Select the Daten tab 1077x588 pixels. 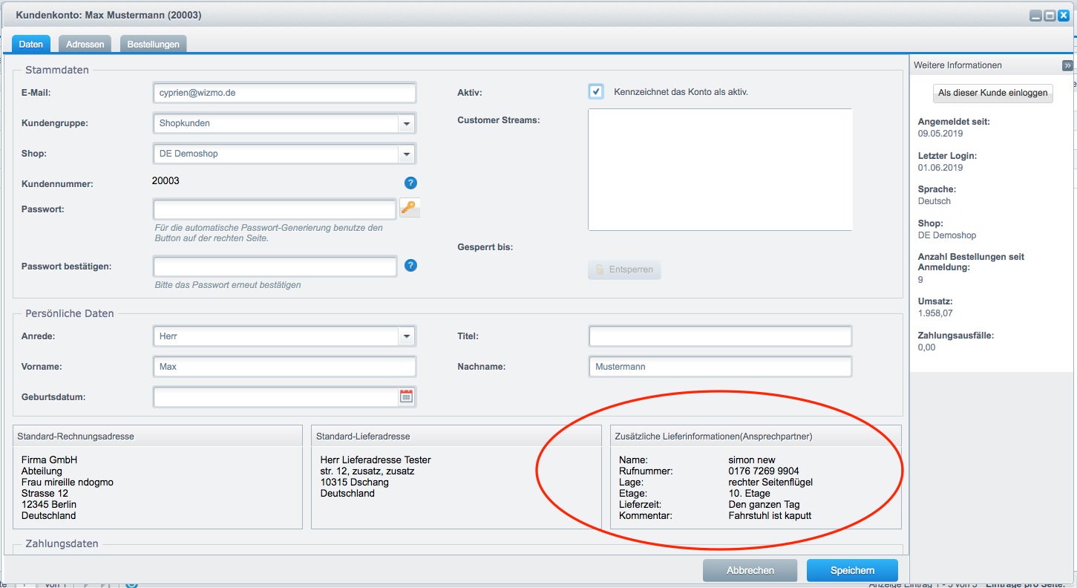(31, 44)
